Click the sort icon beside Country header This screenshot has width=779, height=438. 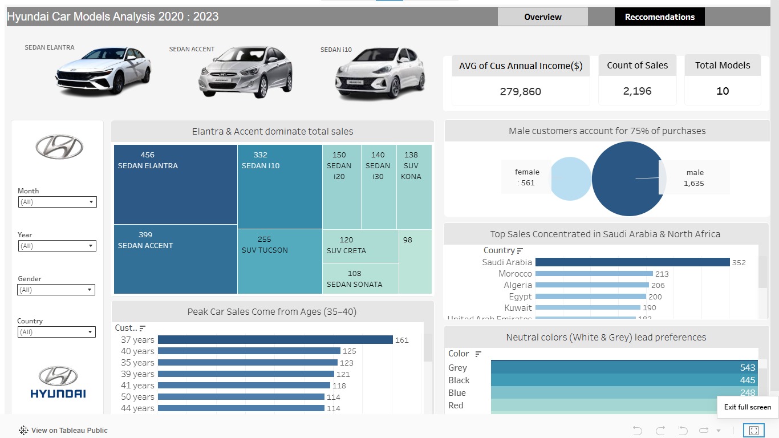(520, 251)
